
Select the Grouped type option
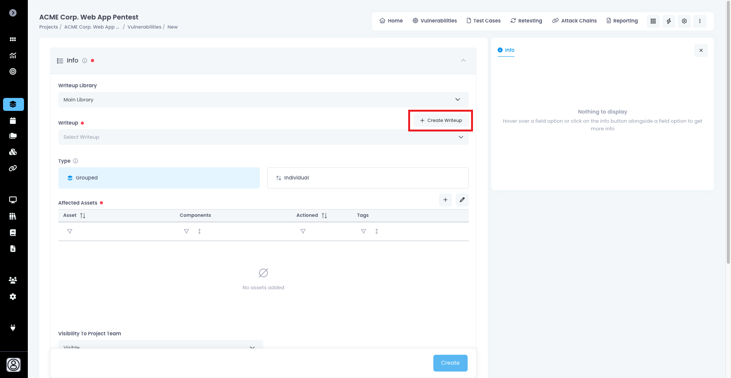(x=159, y=178)
